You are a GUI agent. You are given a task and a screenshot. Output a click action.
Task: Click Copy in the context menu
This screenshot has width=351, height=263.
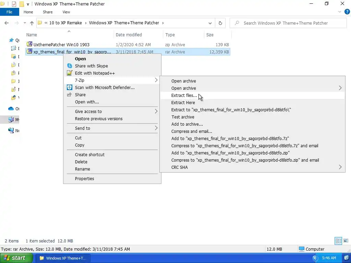pyautogui.click(x=112, y=145)
